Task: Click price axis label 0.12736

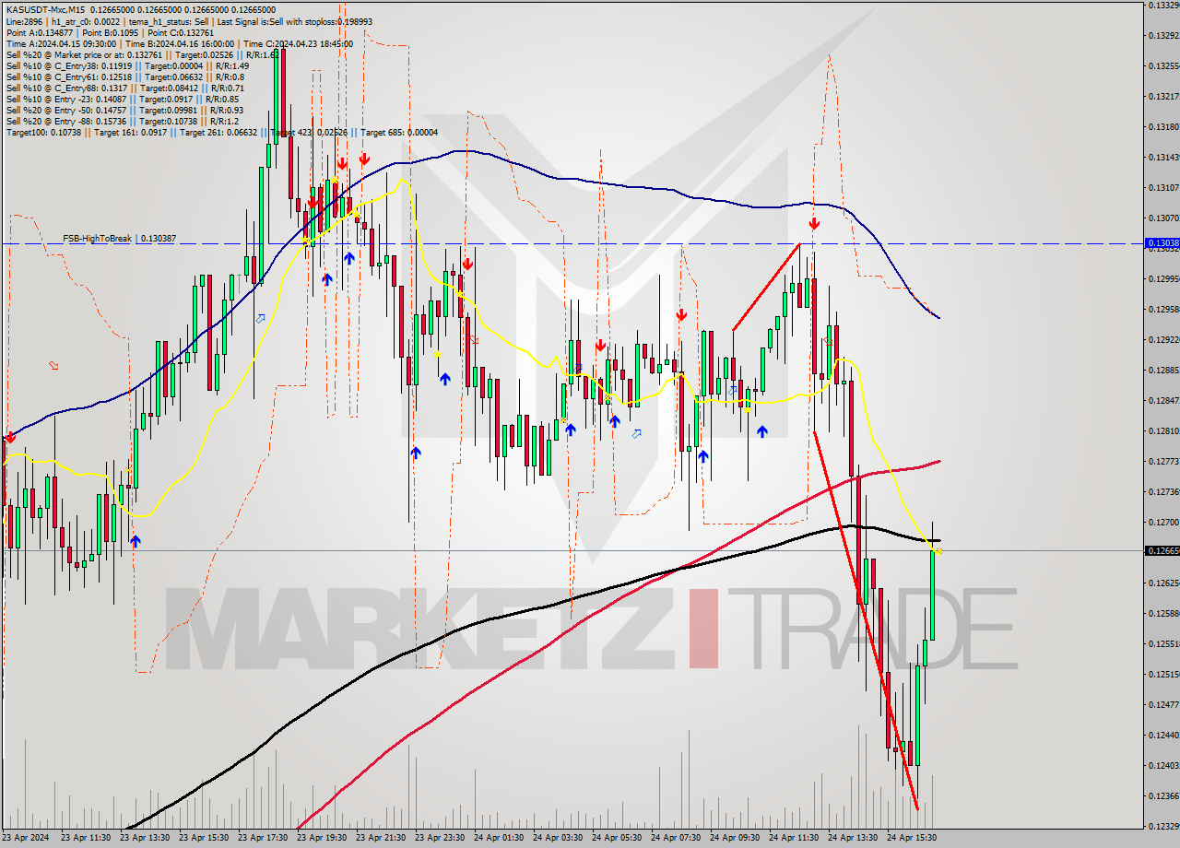Action: click(x=1162, y=491)
